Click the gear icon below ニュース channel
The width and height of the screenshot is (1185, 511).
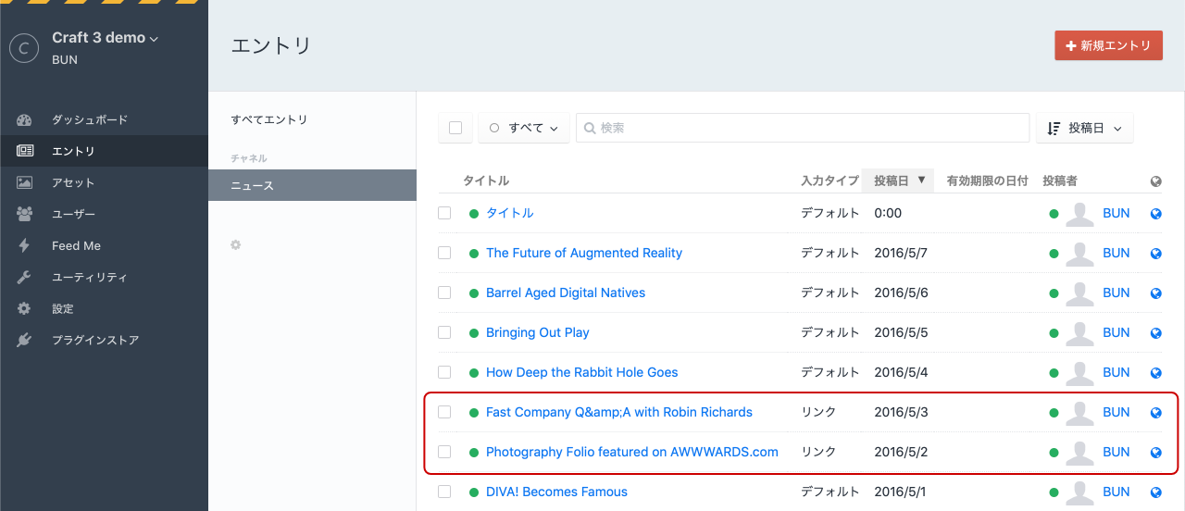coord(236,245)
